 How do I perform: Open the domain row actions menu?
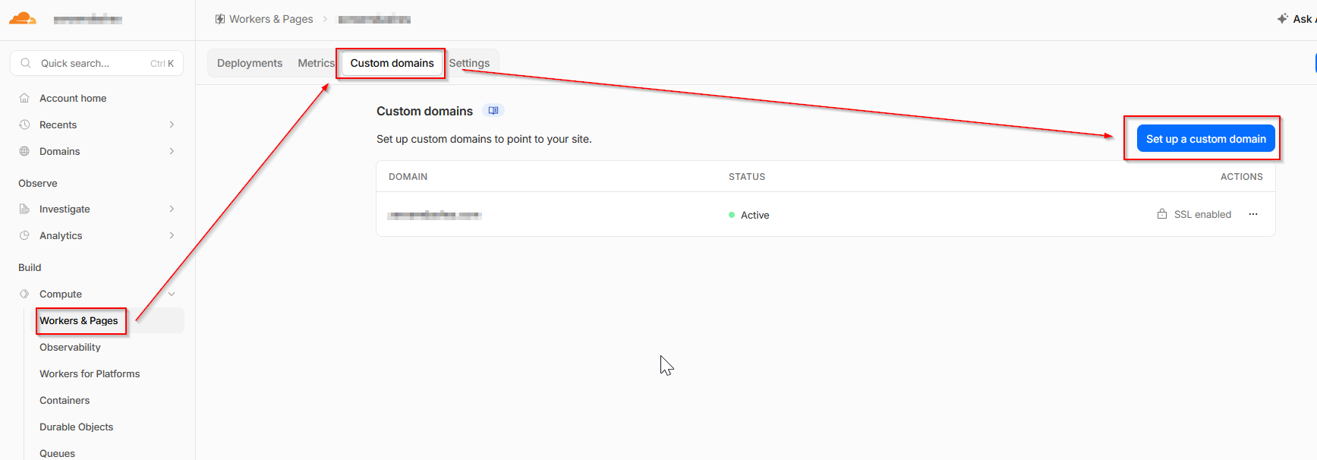1253,214
